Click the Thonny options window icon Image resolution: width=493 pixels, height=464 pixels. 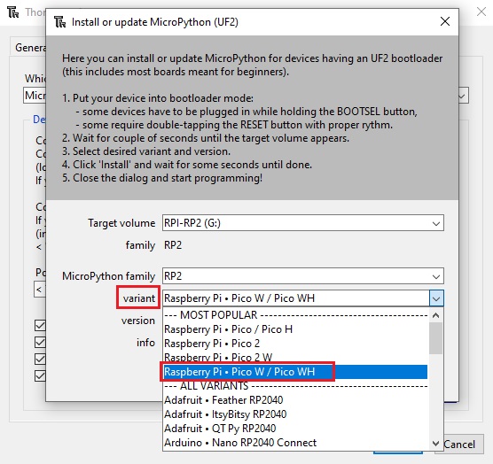(x=13, y=12)
